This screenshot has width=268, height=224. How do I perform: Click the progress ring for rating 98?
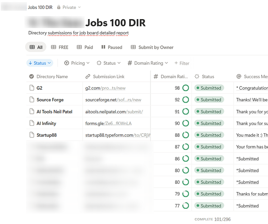[x=186, y=88]
